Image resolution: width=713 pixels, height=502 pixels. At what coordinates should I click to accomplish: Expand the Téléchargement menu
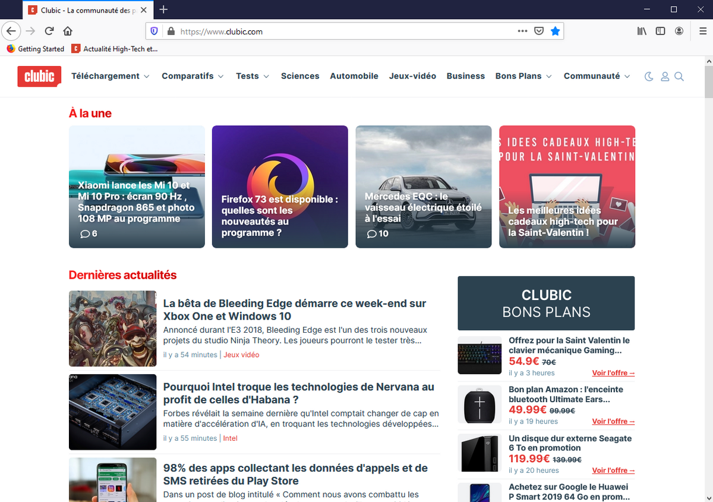tap(111, 76)
